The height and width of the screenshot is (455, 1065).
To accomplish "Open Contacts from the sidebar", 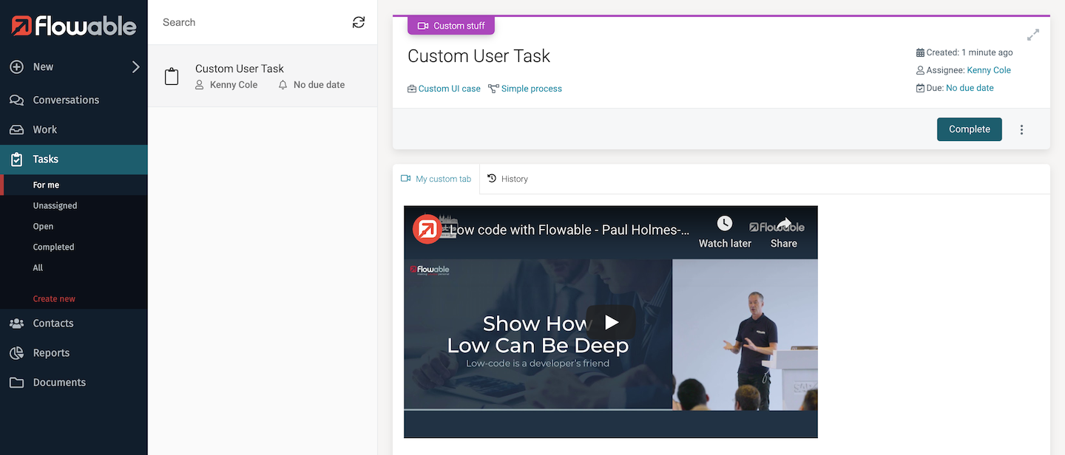I will pyautogui.click(x=53, y=323).
